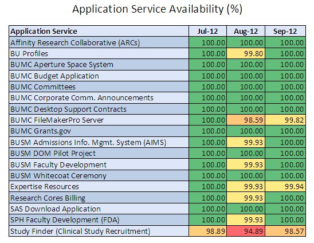Click Sep-12 value for BU Profiles

coord(285,53)
